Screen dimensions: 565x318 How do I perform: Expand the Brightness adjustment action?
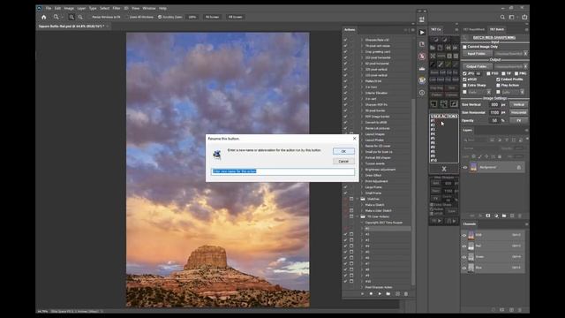point(362,170)
